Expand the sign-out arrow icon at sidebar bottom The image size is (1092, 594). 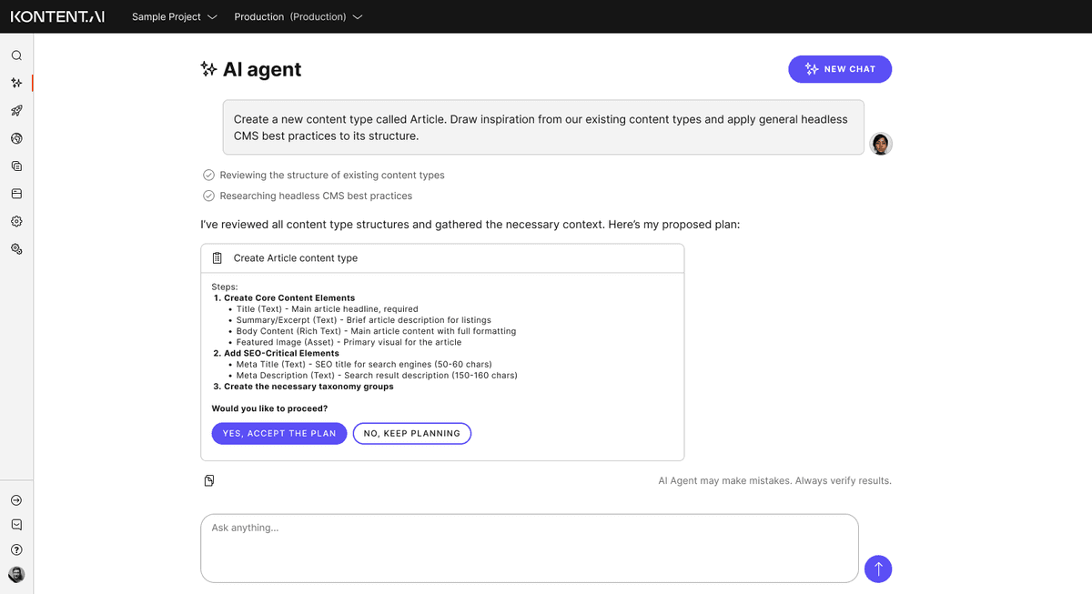(16, 499)
